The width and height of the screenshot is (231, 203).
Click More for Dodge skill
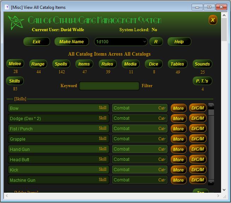pos(178,118)
